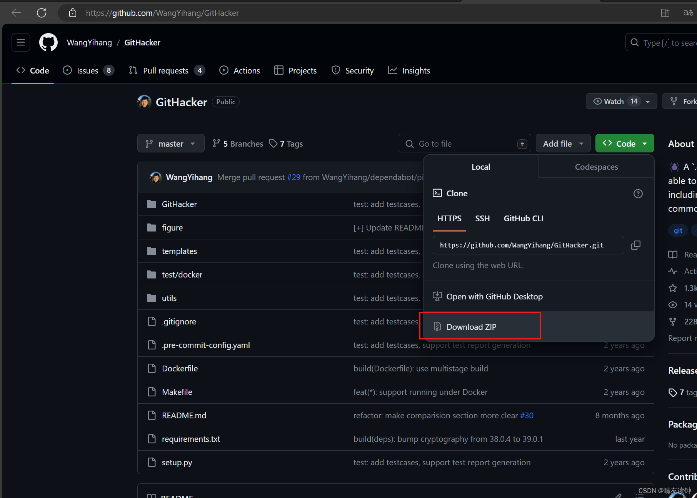
Task: Collapse the green Code dropdown button
Action: point(625,144)
